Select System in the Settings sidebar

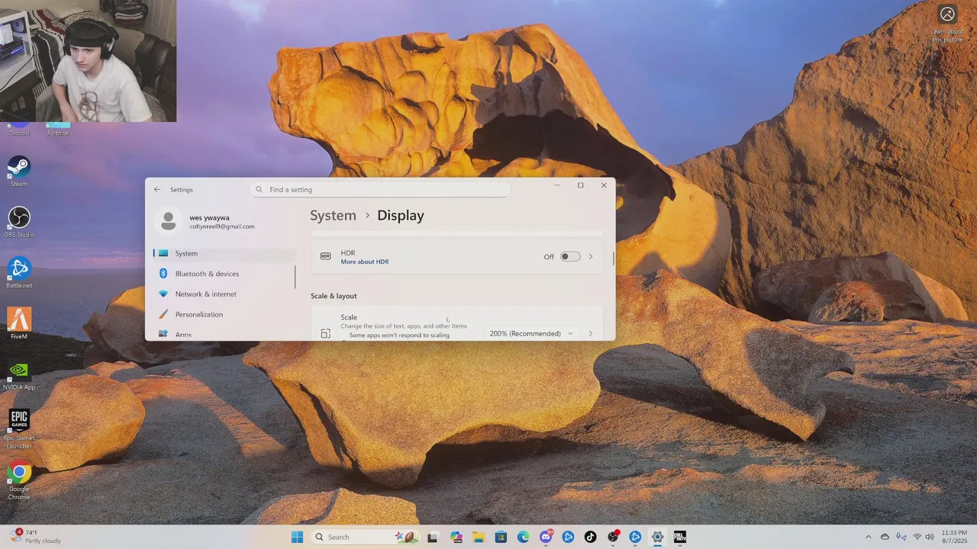(223, 253)
